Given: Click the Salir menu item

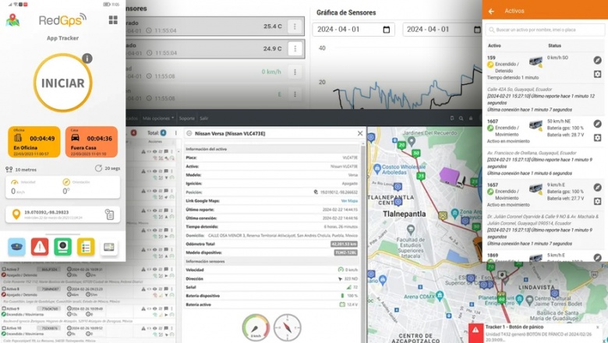Looking at the screenshot, I should pyautogui.click(x=204, y=118).
